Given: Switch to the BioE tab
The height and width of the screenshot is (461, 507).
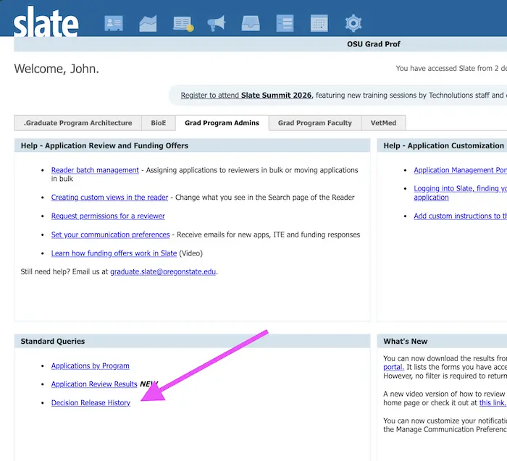Looking at the screenshot, I should coord(159,123).
